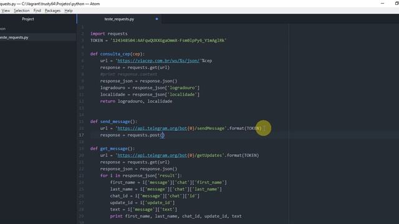Screen dimensions: 399x224
Task: Click the 'chat_id = i[...]' line
Action: coord(155,196)
